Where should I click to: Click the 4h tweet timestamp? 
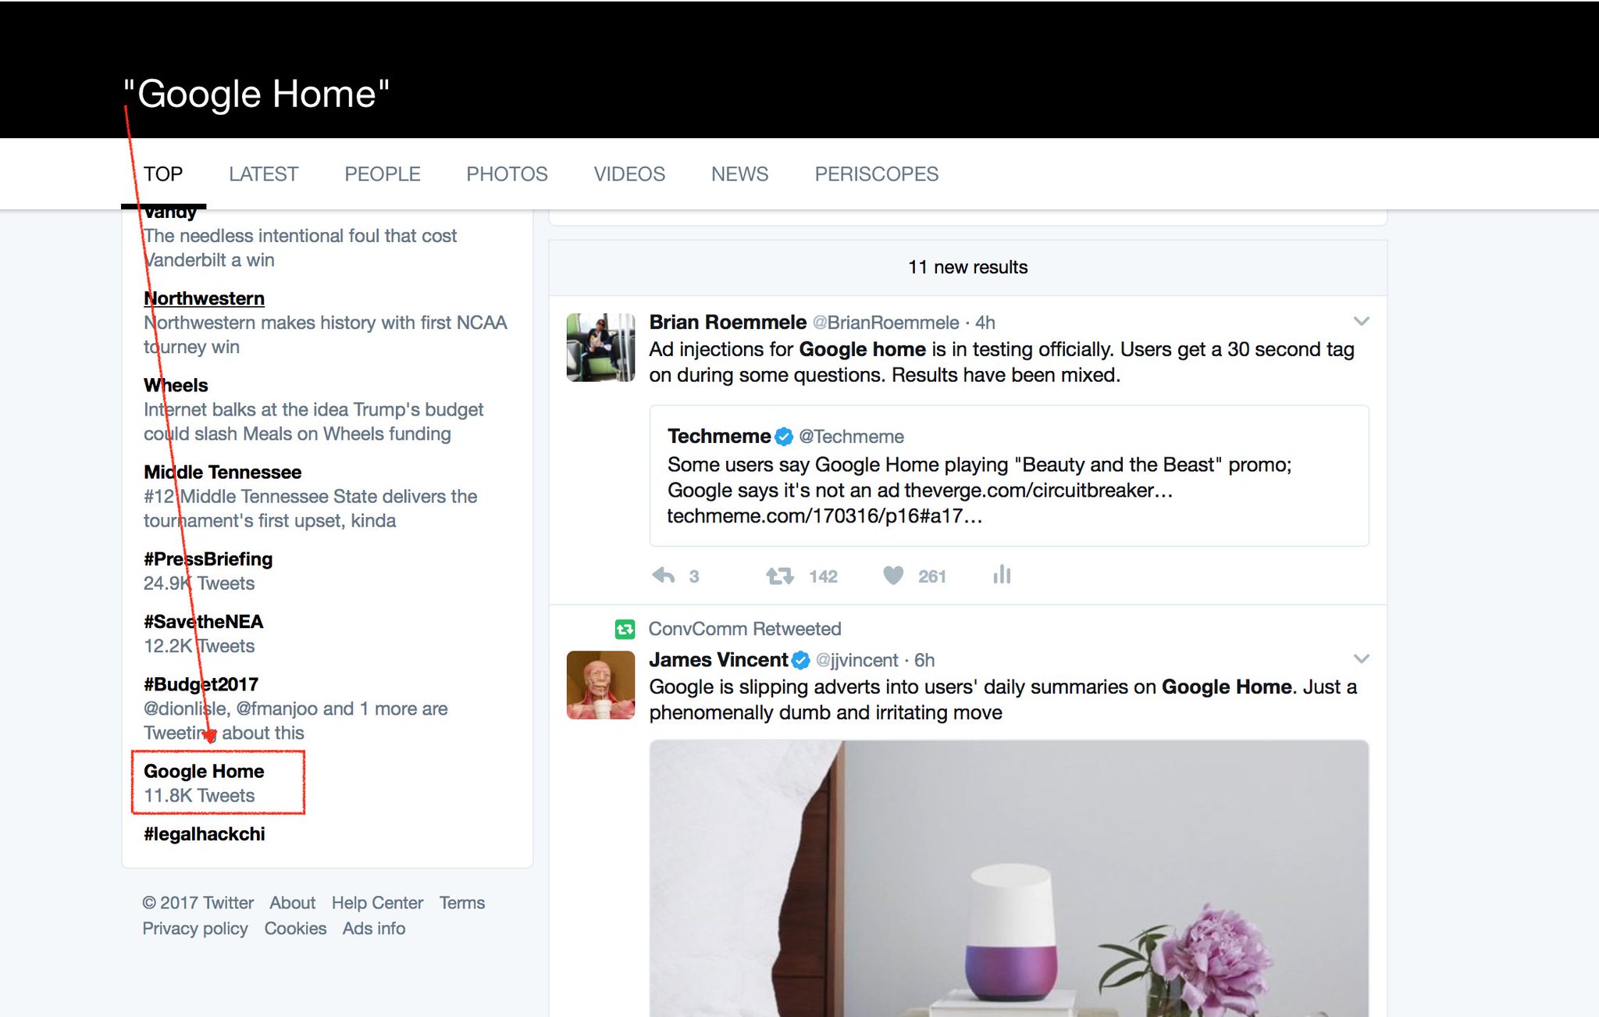[x=985, y=323]
